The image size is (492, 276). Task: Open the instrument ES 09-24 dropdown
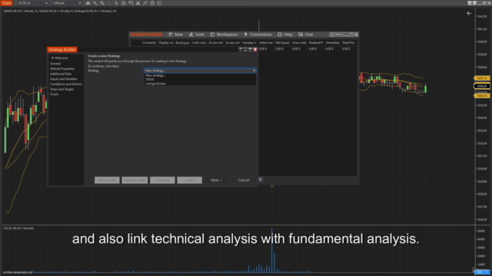point(32,3)
